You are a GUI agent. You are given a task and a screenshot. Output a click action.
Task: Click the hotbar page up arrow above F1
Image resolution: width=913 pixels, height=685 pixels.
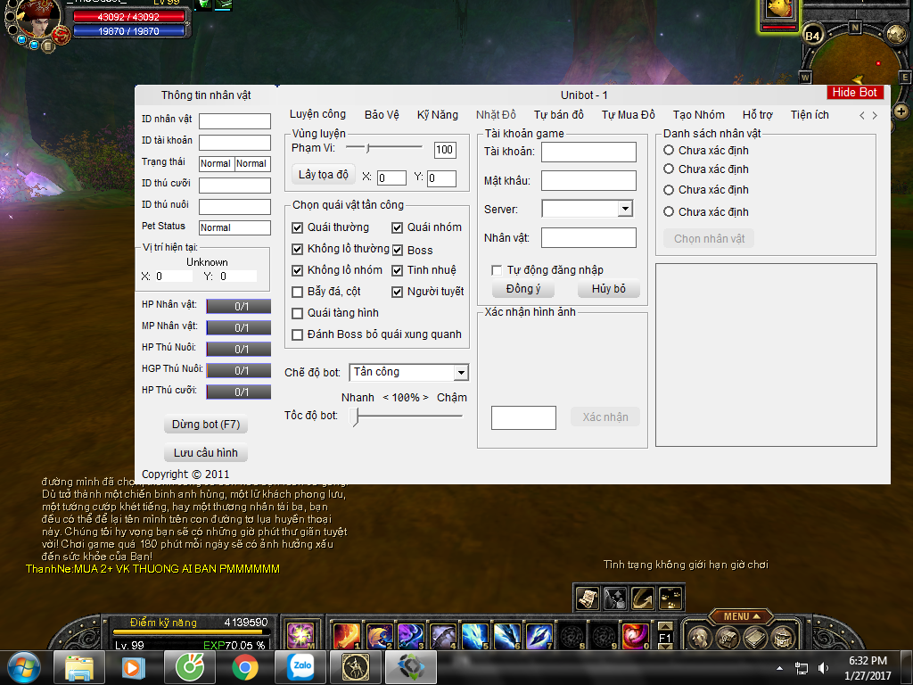tap(665, 627)
